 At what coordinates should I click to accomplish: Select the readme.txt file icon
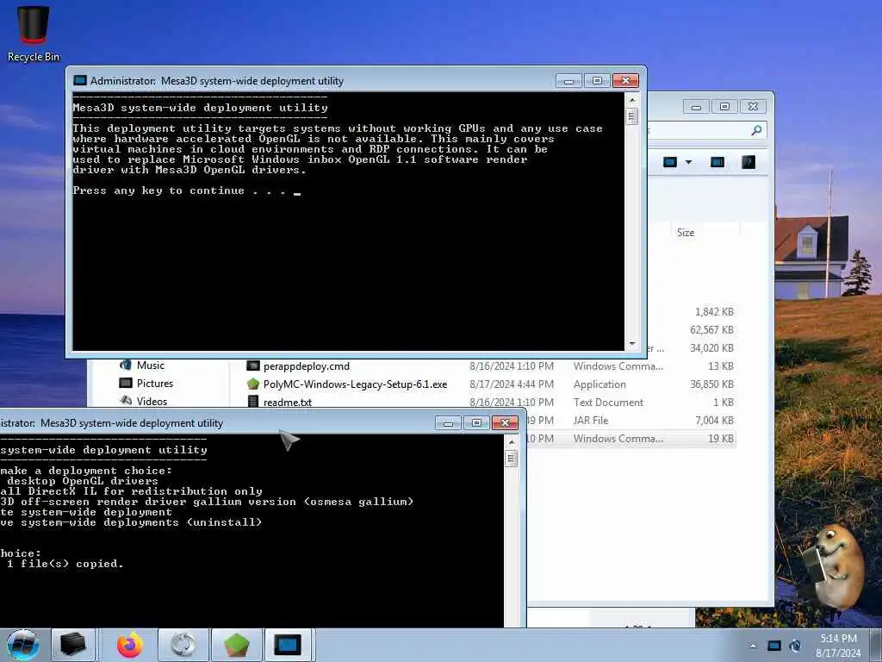point(253,402)
